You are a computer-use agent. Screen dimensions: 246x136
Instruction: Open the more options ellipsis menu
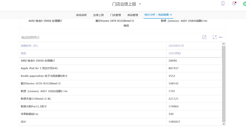click(220, 37)
